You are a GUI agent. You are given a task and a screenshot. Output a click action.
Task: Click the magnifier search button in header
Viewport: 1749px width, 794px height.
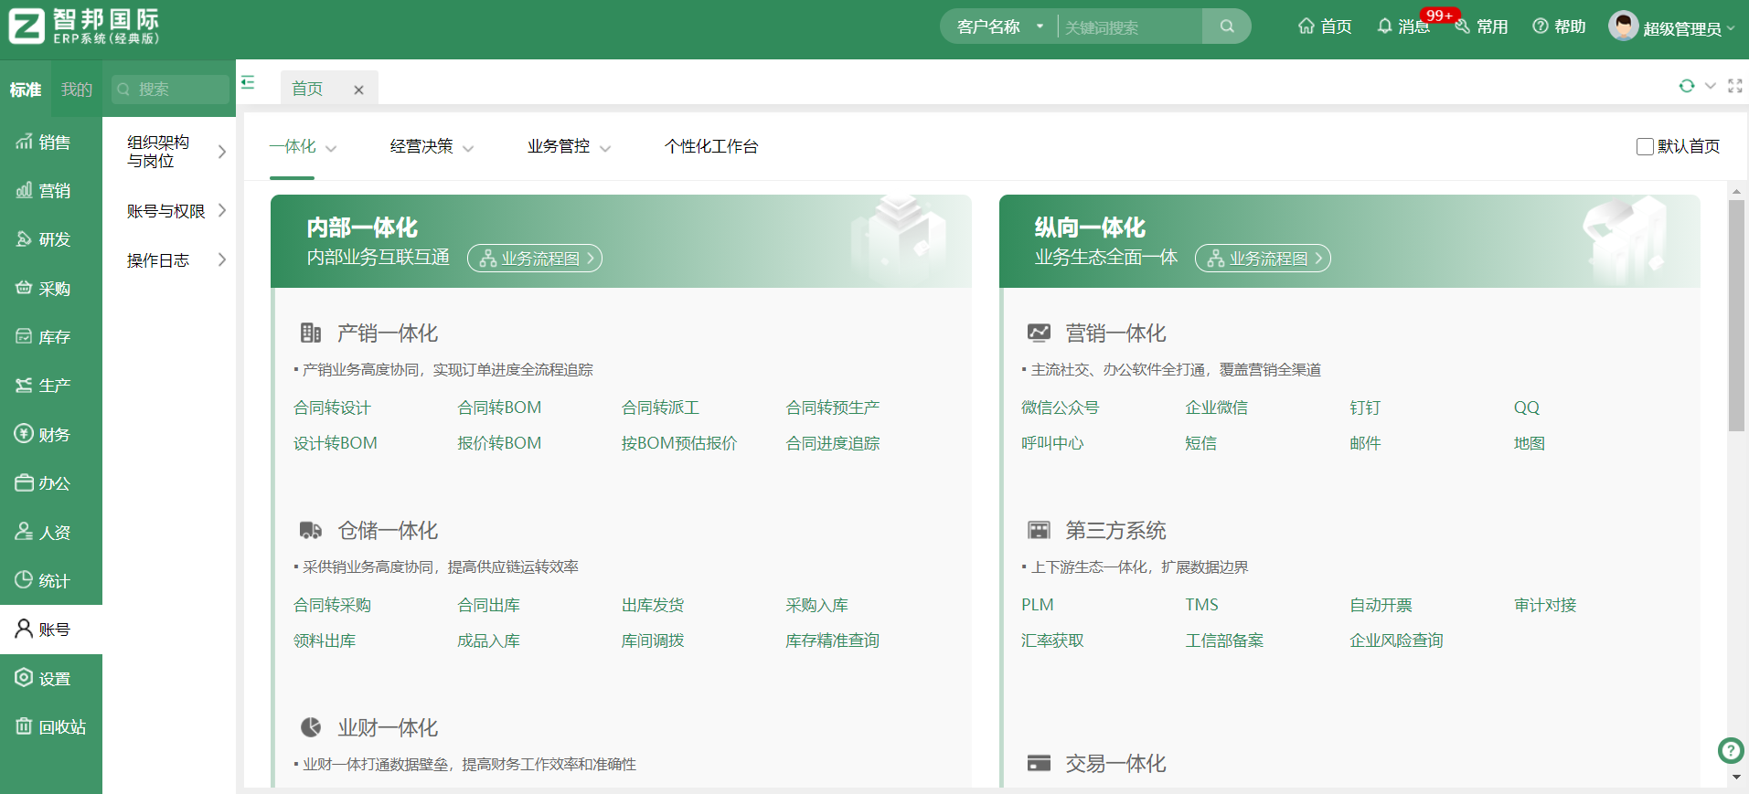1227,26
